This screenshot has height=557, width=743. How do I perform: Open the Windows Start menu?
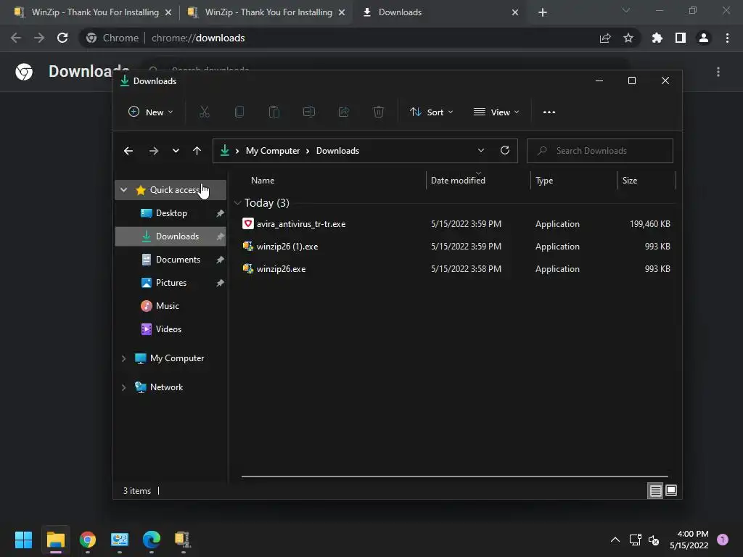(x=23, y=540)
